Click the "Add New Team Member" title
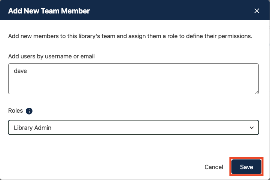Image resolution: width=270 pixels, height=180 pixels. (49, 11)
